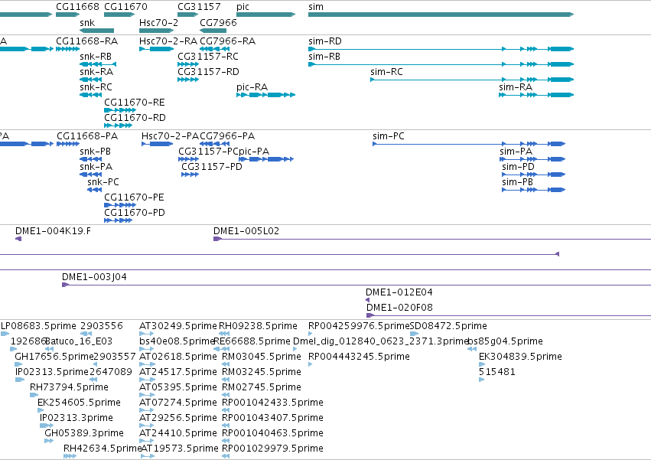The image size is (651, 460).
Task: Select the snk-PB protein label
Action: coord(95,152)
